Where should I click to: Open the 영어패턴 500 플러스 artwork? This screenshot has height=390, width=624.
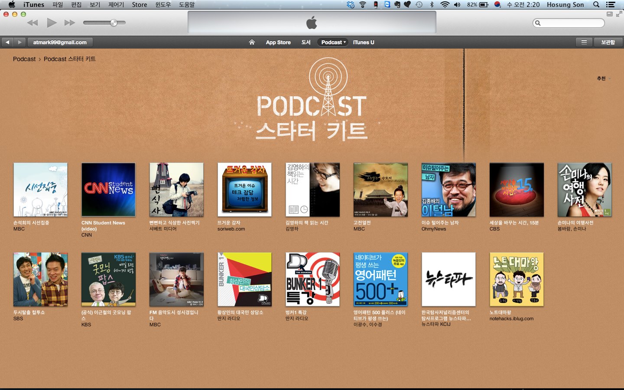(380, 279)
